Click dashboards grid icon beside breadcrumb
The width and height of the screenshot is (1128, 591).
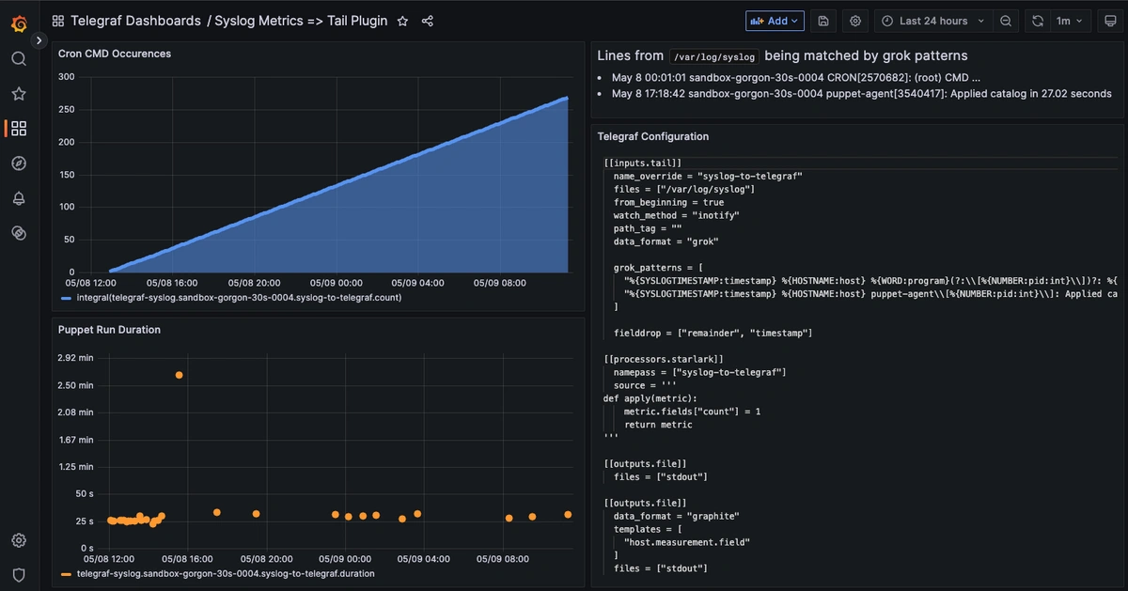coord(58,21)
